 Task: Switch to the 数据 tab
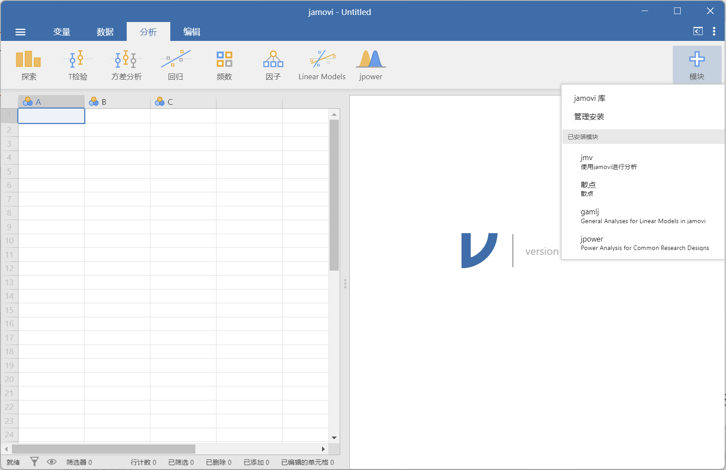(105, 32)
